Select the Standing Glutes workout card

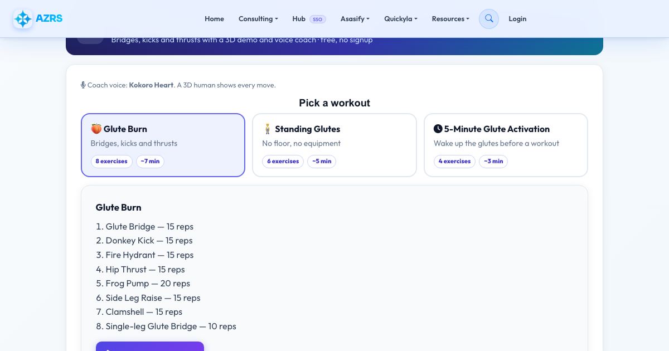334,145
